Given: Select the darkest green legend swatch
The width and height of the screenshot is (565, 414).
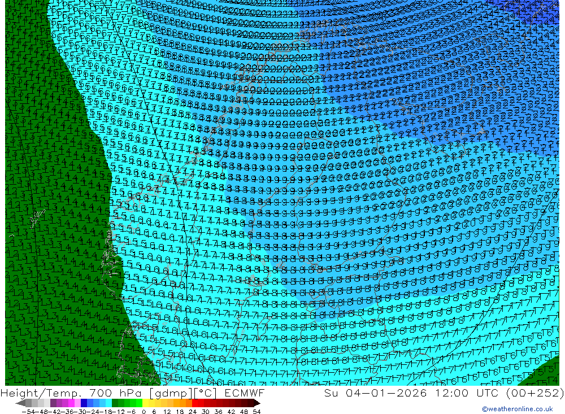Looking at the screenshot, I should coord(115,403).
